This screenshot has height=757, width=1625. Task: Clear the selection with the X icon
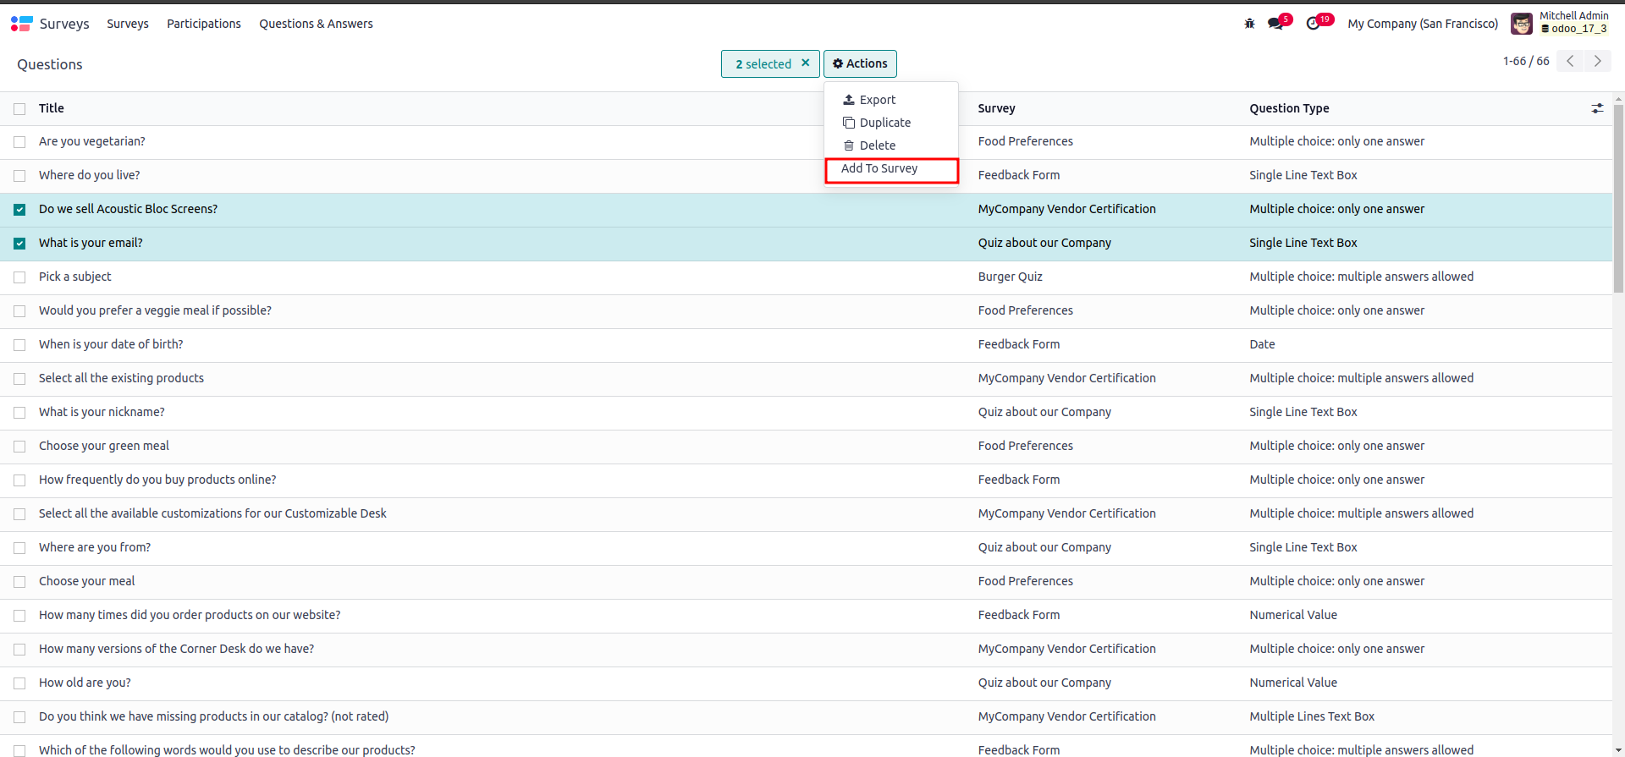pos(806,63)
